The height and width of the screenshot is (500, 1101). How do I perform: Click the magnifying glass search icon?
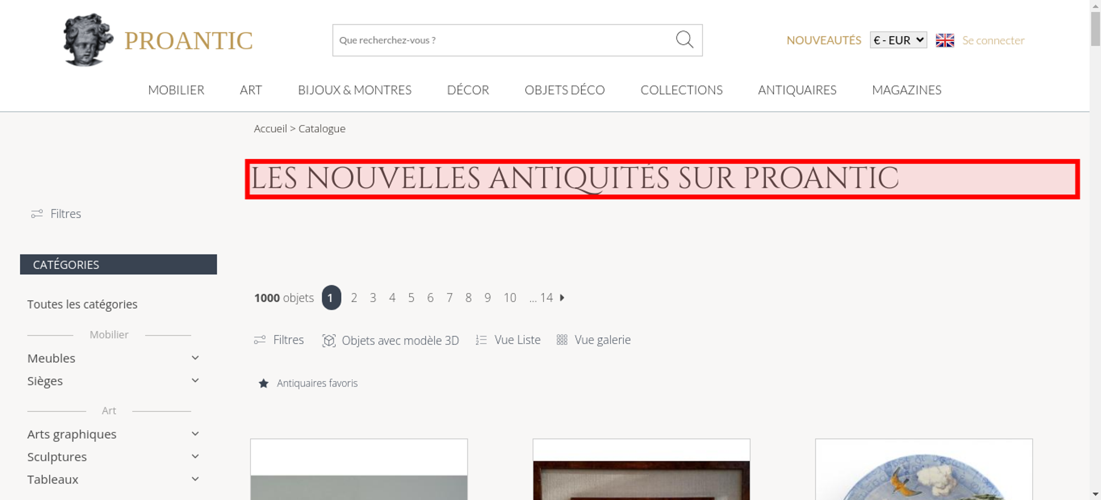click(684, 40)
